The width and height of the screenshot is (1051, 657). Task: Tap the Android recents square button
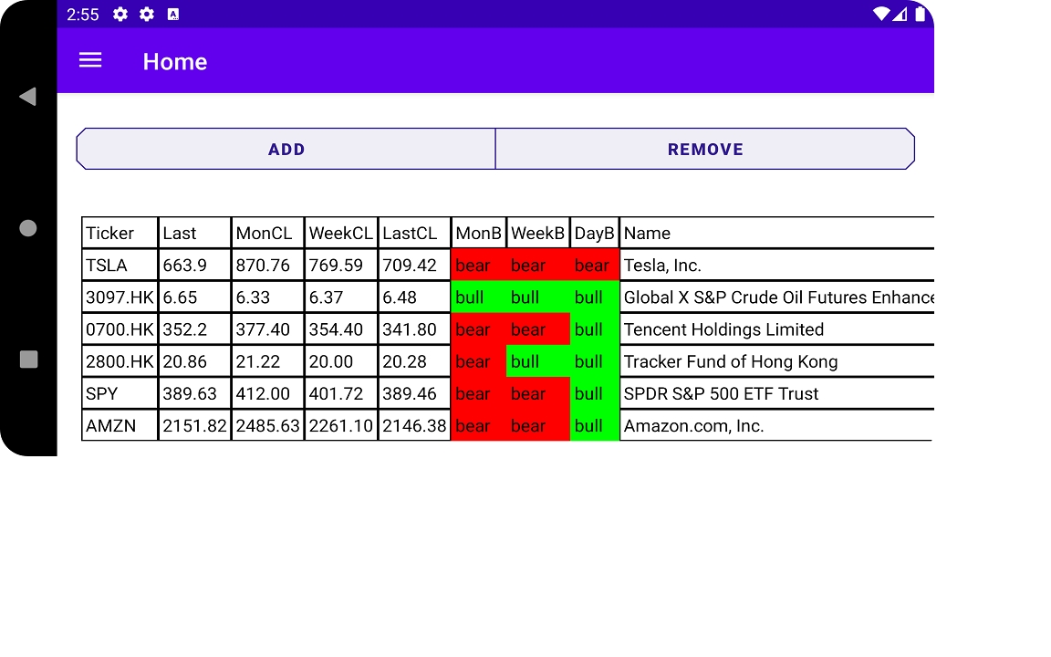pos(29,360)
